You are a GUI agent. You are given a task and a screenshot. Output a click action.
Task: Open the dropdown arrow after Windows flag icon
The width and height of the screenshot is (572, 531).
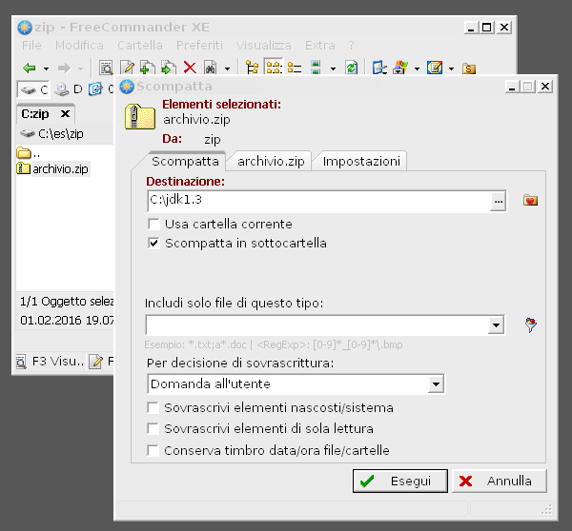(417, 69)
